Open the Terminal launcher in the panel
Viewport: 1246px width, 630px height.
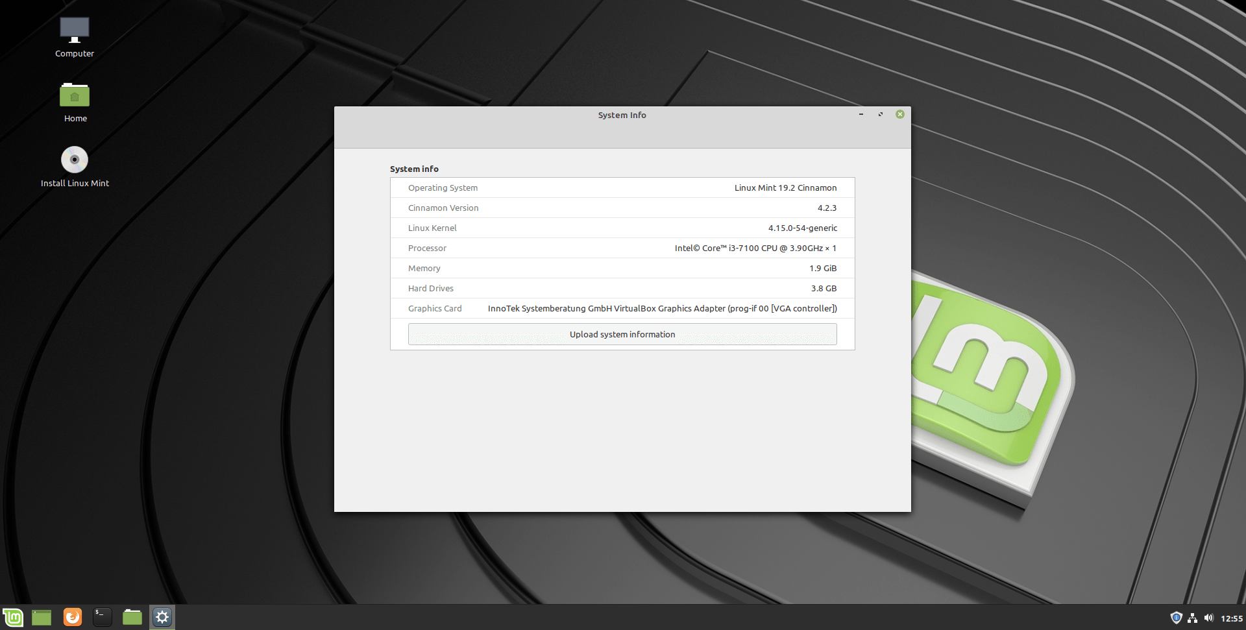click(x=103, y=617)
